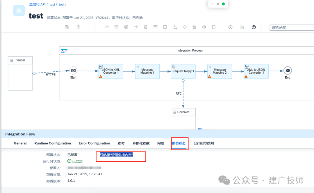This screenshot has height=193, width=314.
Task: Open the Validator clipboard icon
Action: 214,27
